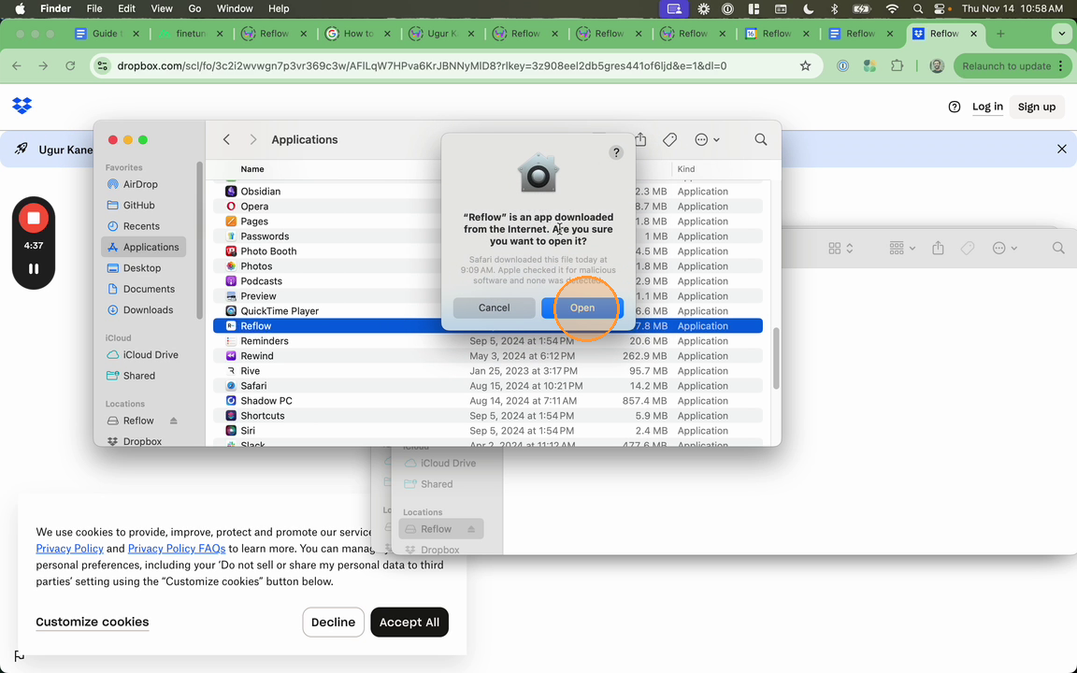Select the Preview app row
The height and width of the screenshot is (673, 1077).
(488, 296)
